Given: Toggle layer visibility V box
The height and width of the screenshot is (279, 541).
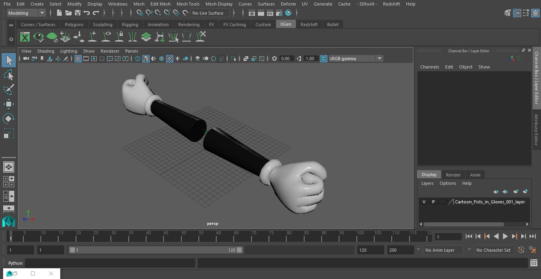Looking at the screenshot, I should click(x=424, y=202).
